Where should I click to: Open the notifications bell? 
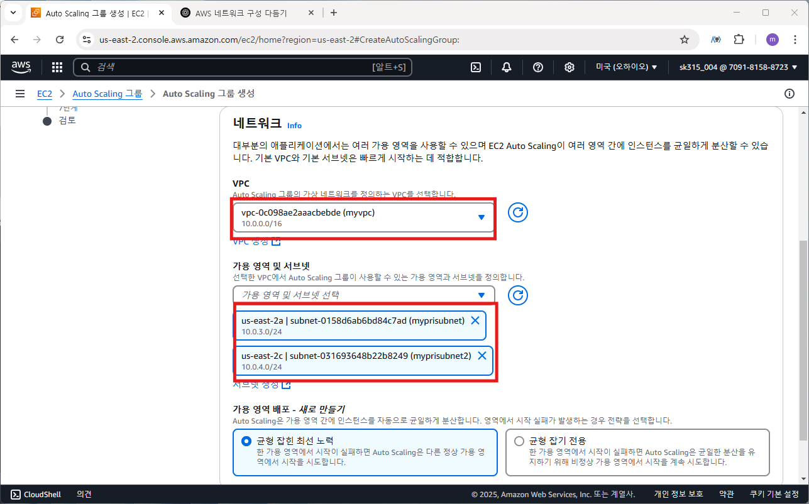coord(507,67)
